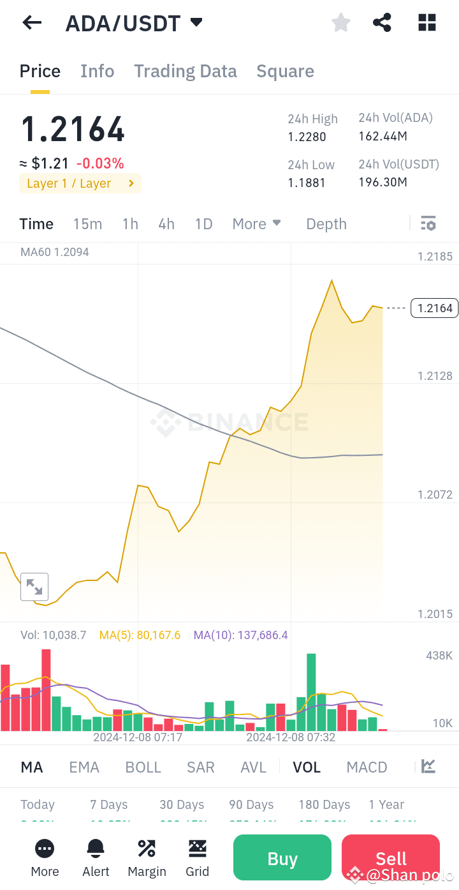This screenshot has width=459, height=890.
Task: Enable the BOLL indicator
Action: pyautogui.click(x=143, y=766)
